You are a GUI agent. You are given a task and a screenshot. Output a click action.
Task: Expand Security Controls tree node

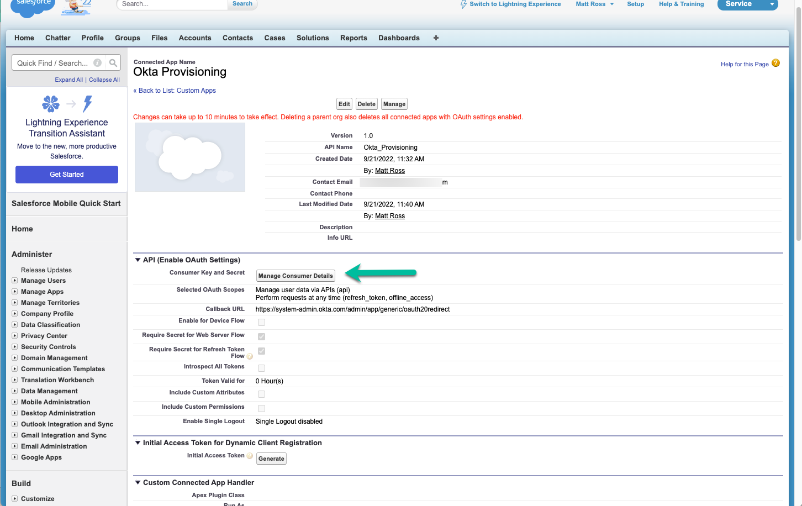coord(15,347)
